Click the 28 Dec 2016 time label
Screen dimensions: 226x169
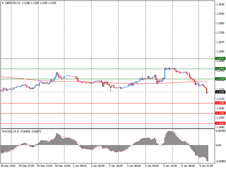pos(8,166)
